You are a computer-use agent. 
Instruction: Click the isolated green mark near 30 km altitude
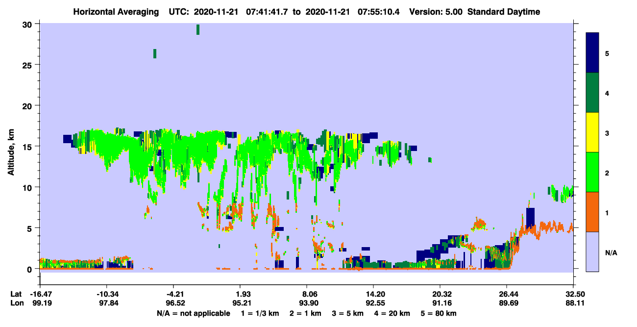198,29
